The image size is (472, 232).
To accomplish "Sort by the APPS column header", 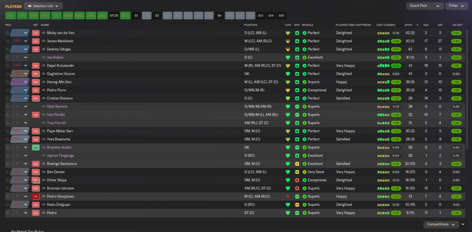I will [x=408, y=25].
